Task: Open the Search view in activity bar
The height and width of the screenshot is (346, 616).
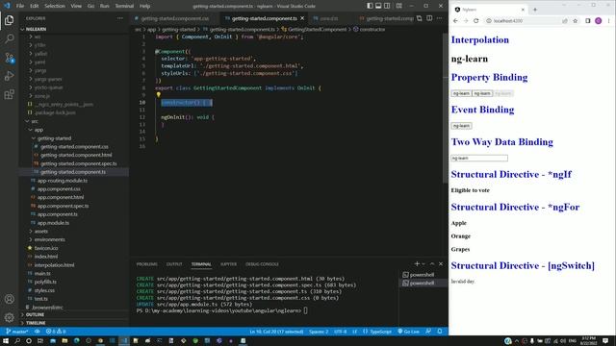Action: [x=9, y=38]
